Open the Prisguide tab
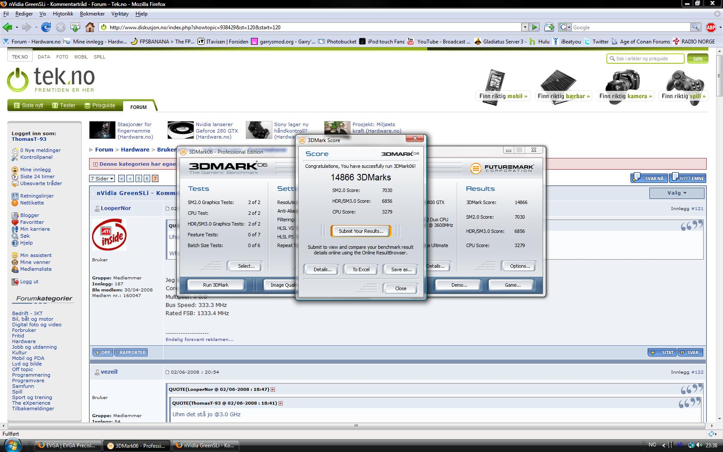The height and width of the screenshot is (452, 723). [100, 105]
